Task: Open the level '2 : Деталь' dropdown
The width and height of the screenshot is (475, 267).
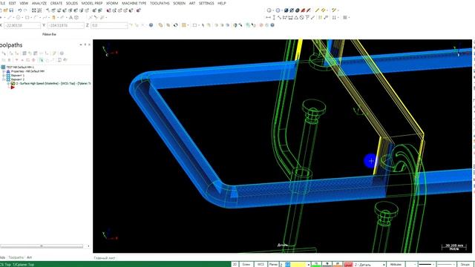Action: 384,265
